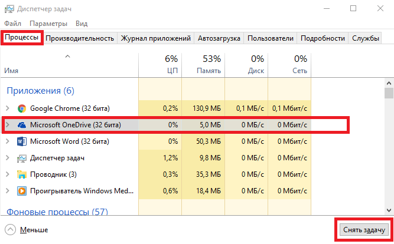This screenshot has width=394, height=244.
Task: Open the Вид menu
Action: (82, 24)
